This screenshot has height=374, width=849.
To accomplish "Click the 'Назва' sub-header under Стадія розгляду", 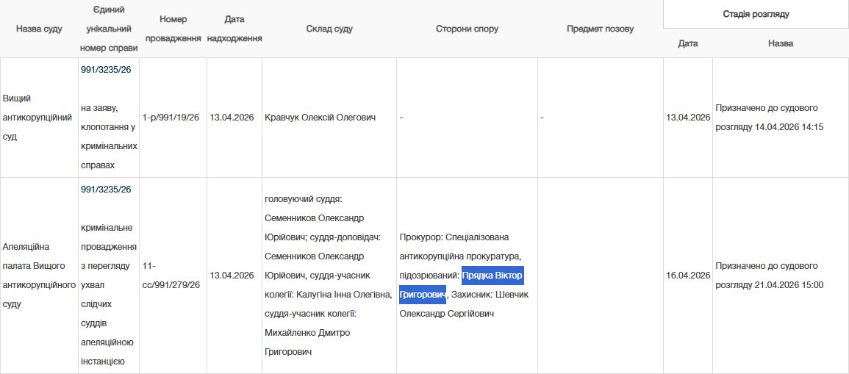I will (780, 43).
